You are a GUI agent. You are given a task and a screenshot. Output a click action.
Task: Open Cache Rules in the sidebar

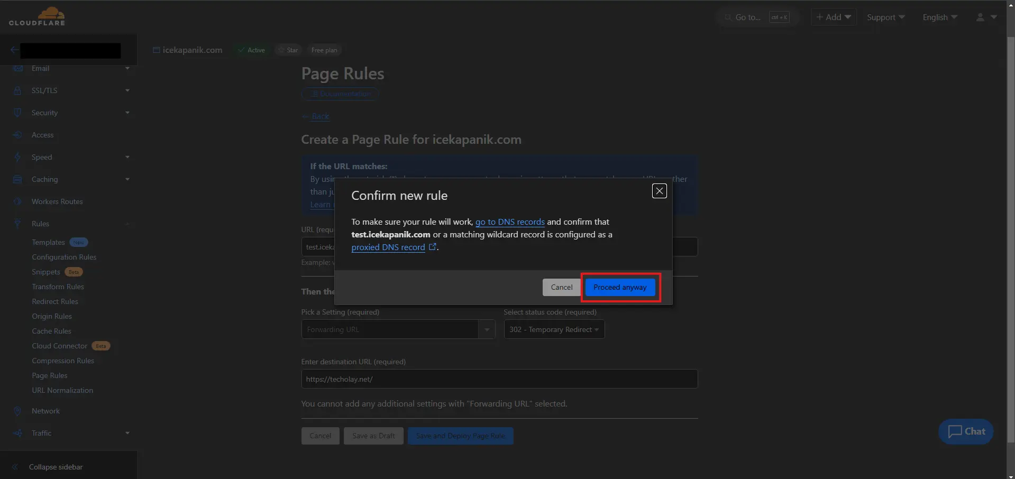[x=51, y=331]
